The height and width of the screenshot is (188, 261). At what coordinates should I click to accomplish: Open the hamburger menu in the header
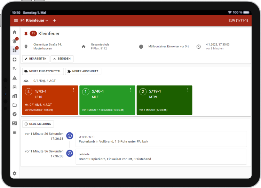(x=16, y=21)
